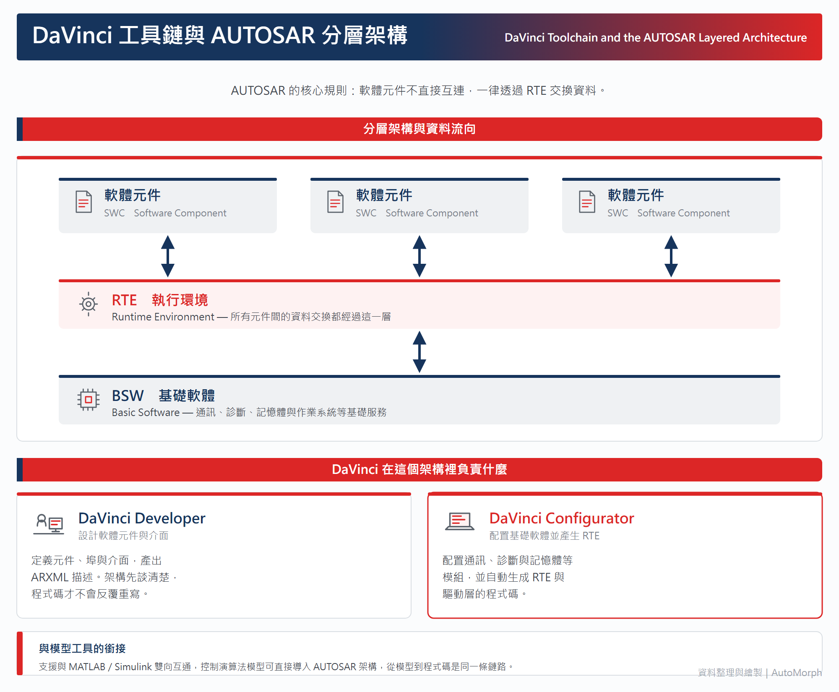Image resolution: width=839 pixels, height=692 pixels.
Task: Click Software Component label in the right card
Action: (x=683, y=213)
